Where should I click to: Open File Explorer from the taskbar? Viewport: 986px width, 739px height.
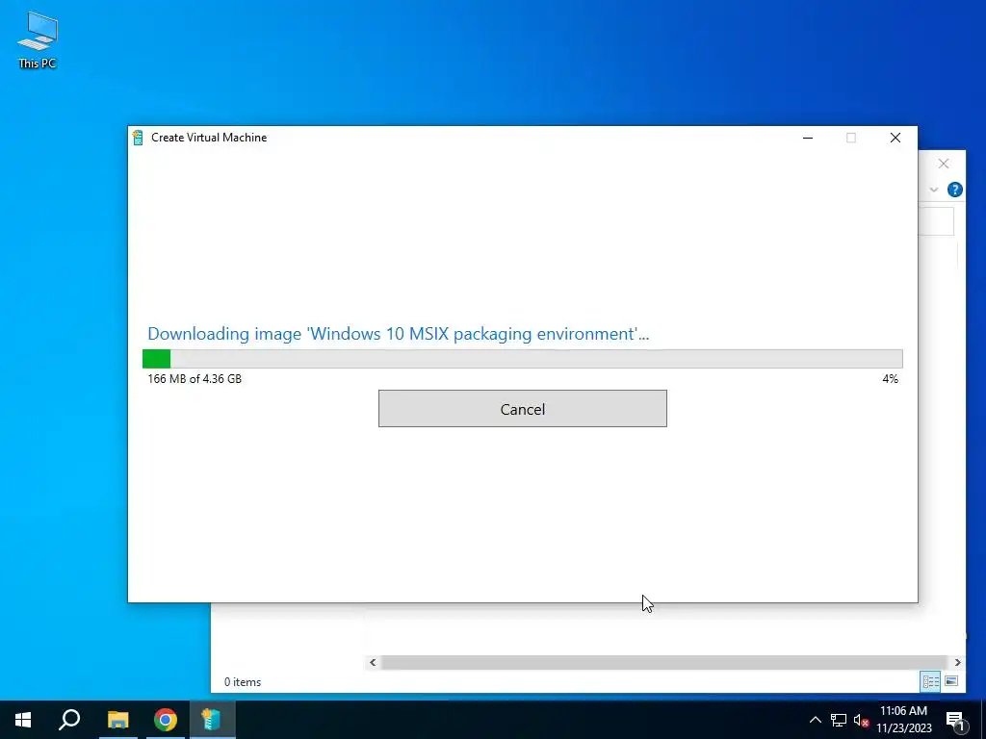click(x=117, y=720)
